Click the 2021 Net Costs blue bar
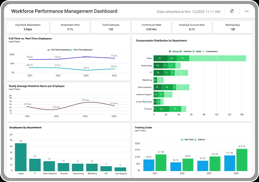Viewport: 259px width, 182px height. [149, 165]
